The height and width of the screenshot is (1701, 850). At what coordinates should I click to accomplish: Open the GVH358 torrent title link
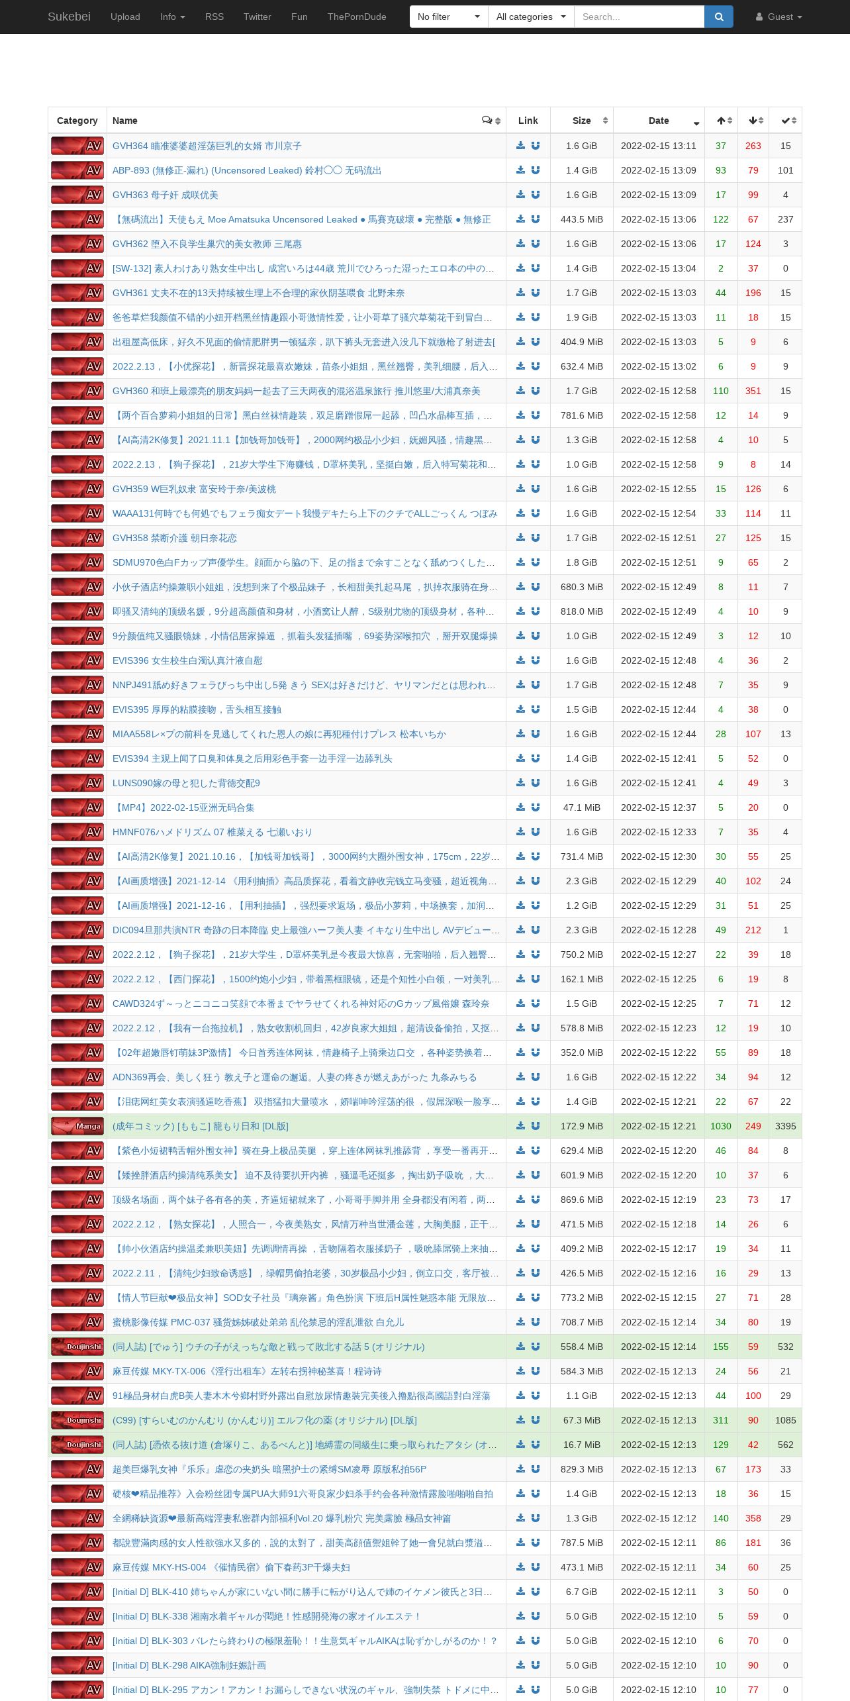175,538
